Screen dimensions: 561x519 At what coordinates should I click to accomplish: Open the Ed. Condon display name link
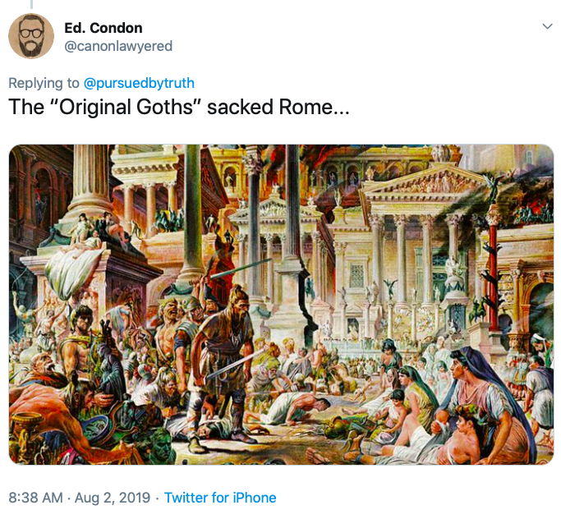click(103, 29)
